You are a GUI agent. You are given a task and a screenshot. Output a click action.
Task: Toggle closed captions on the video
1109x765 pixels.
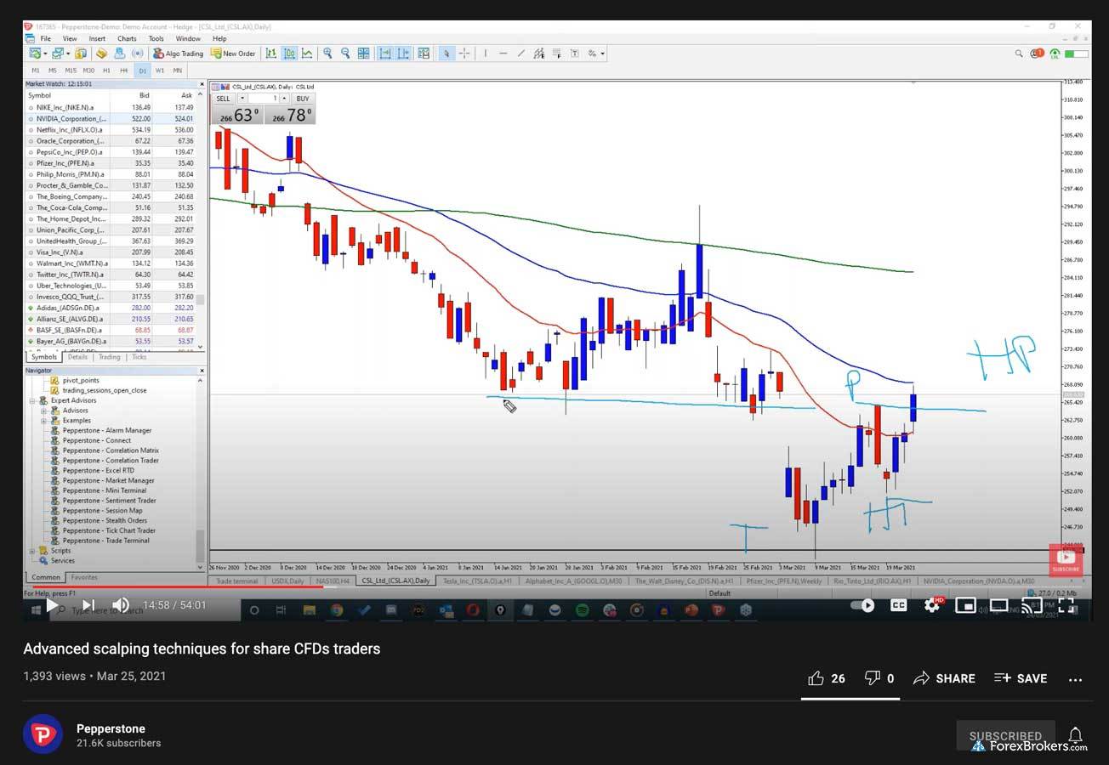898,605
